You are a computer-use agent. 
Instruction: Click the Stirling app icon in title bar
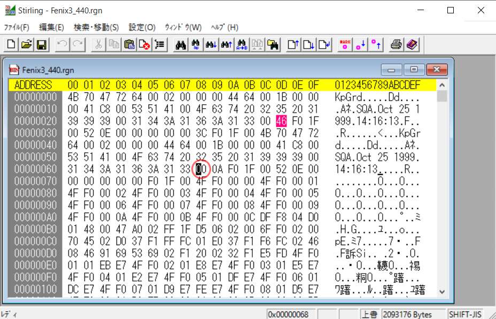click(x=10, y=10)
